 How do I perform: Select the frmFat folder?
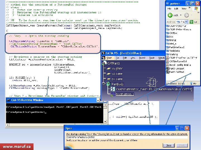click(171, 40)
